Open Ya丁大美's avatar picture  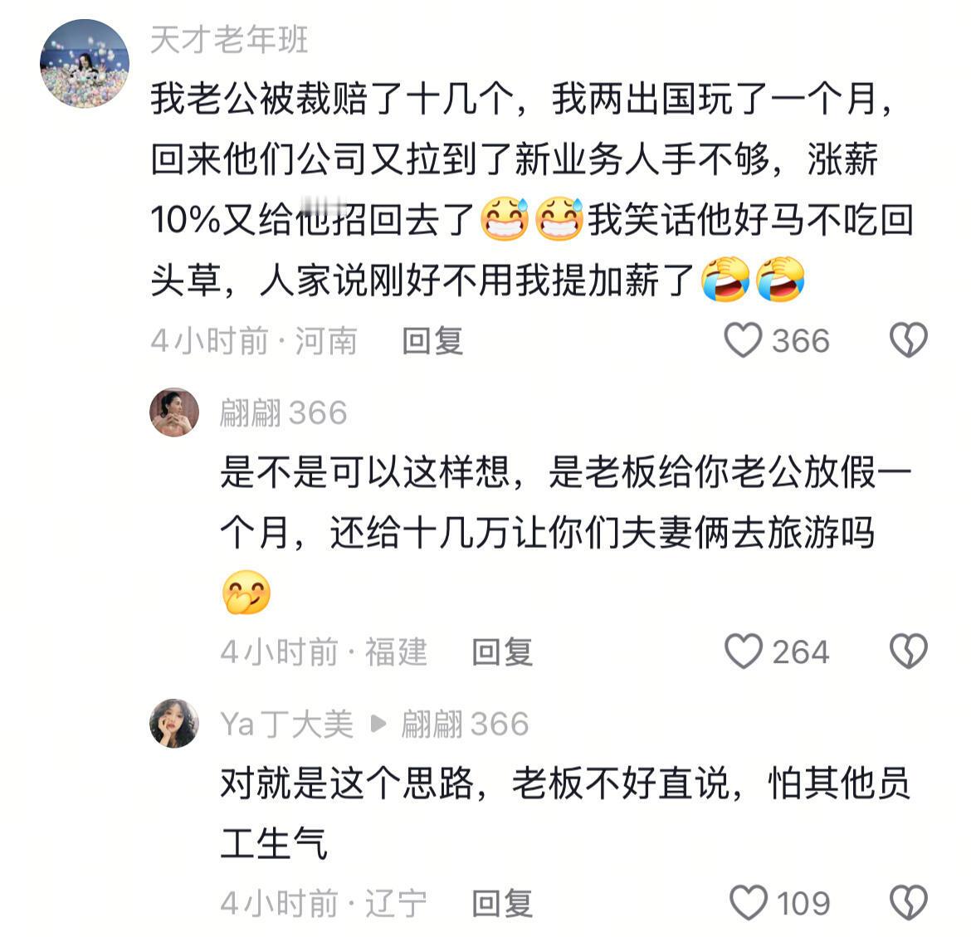(x=174, y=724)
